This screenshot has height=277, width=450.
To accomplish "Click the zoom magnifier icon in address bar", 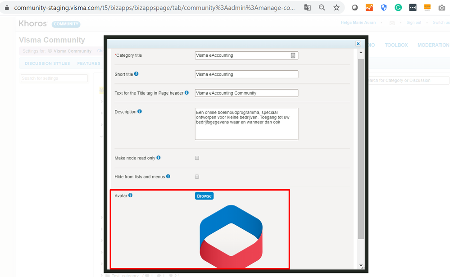I will point(322,8).
